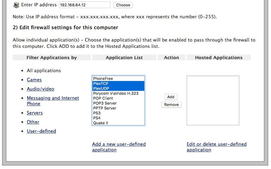Filter applications by Games
Image resolution: width=271 pixels, height=169 pixels.
(x=34, y=80)
